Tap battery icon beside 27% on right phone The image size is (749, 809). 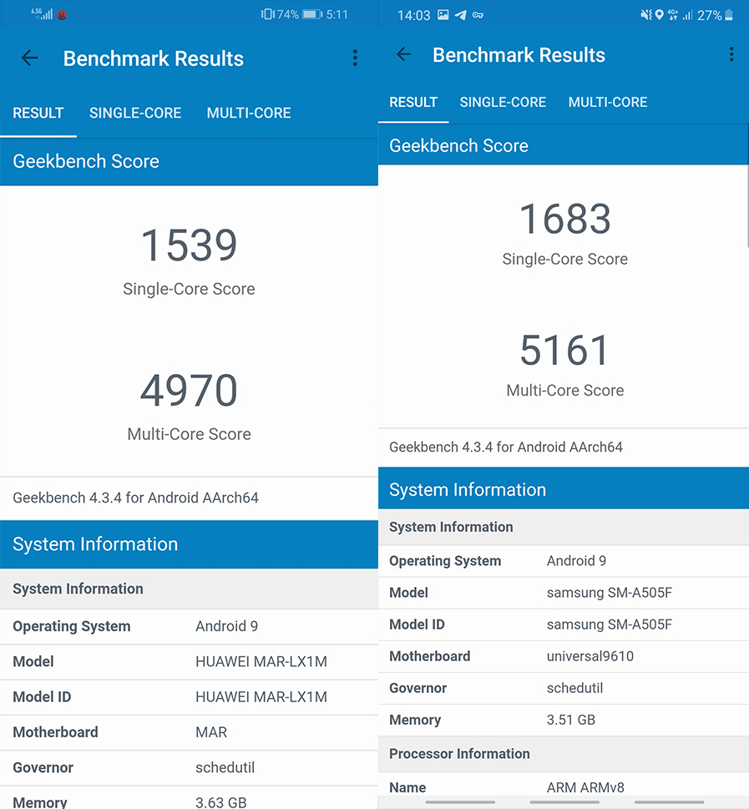coord(729,15)
